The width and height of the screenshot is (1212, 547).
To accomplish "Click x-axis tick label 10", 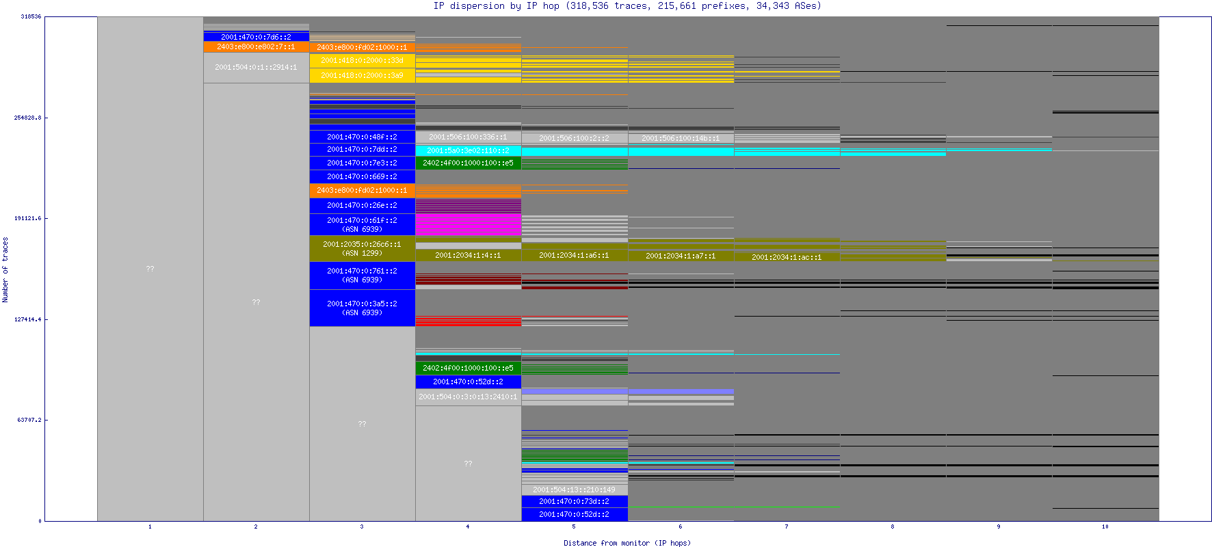I will (x=1105, y=526).
